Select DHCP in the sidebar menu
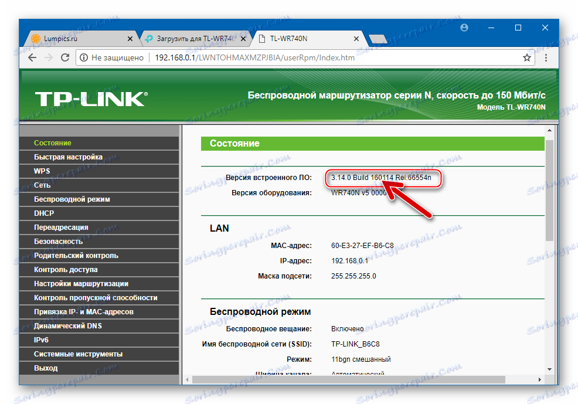 pos(99,213)
